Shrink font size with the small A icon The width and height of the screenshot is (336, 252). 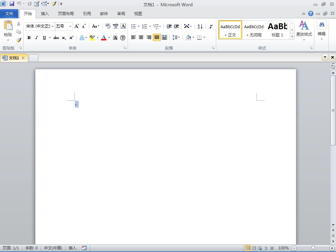coord(84,26)
